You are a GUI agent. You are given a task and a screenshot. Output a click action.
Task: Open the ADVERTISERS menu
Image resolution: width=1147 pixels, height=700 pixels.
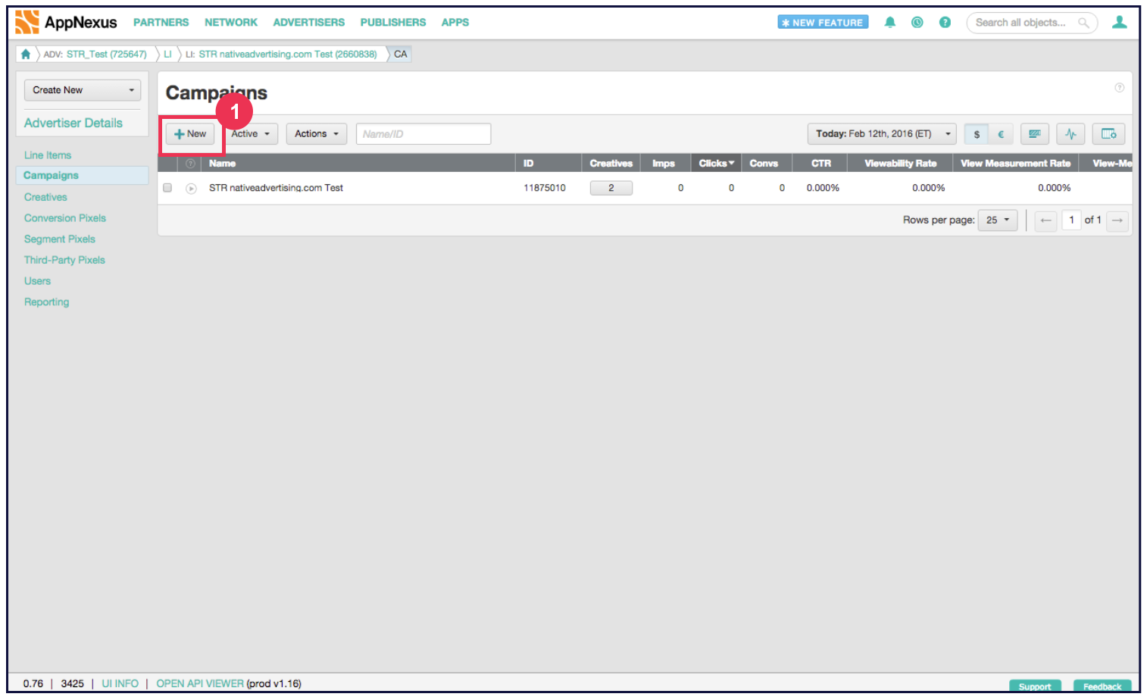pyautogui.click(x=309, y=23)
